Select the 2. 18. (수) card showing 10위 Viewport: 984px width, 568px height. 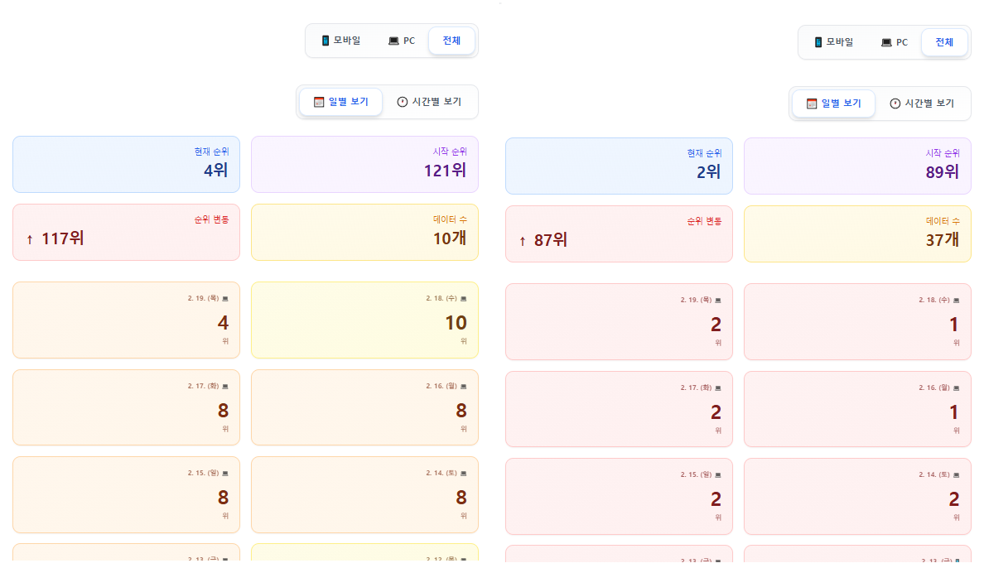coord(364,320)
